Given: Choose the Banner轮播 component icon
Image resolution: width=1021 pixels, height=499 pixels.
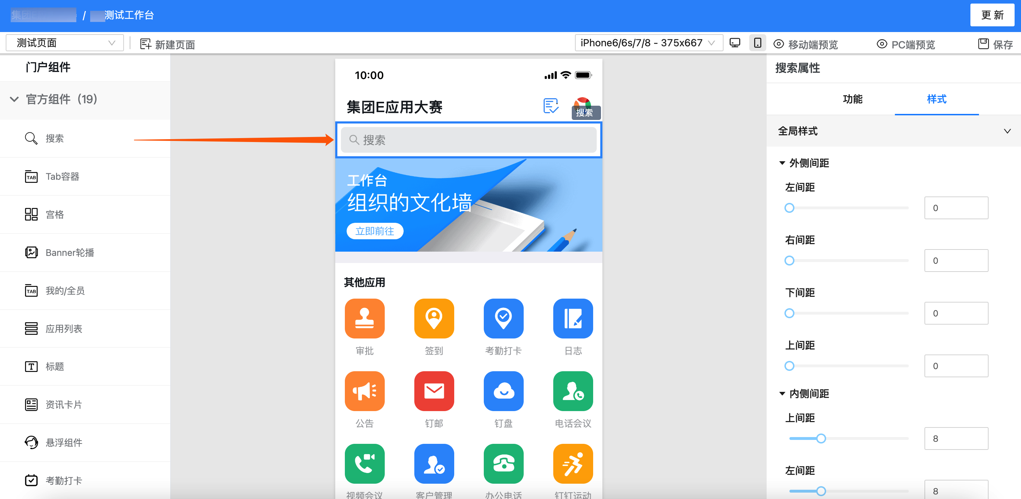Looking at the screenshot, I should point(31,253).
